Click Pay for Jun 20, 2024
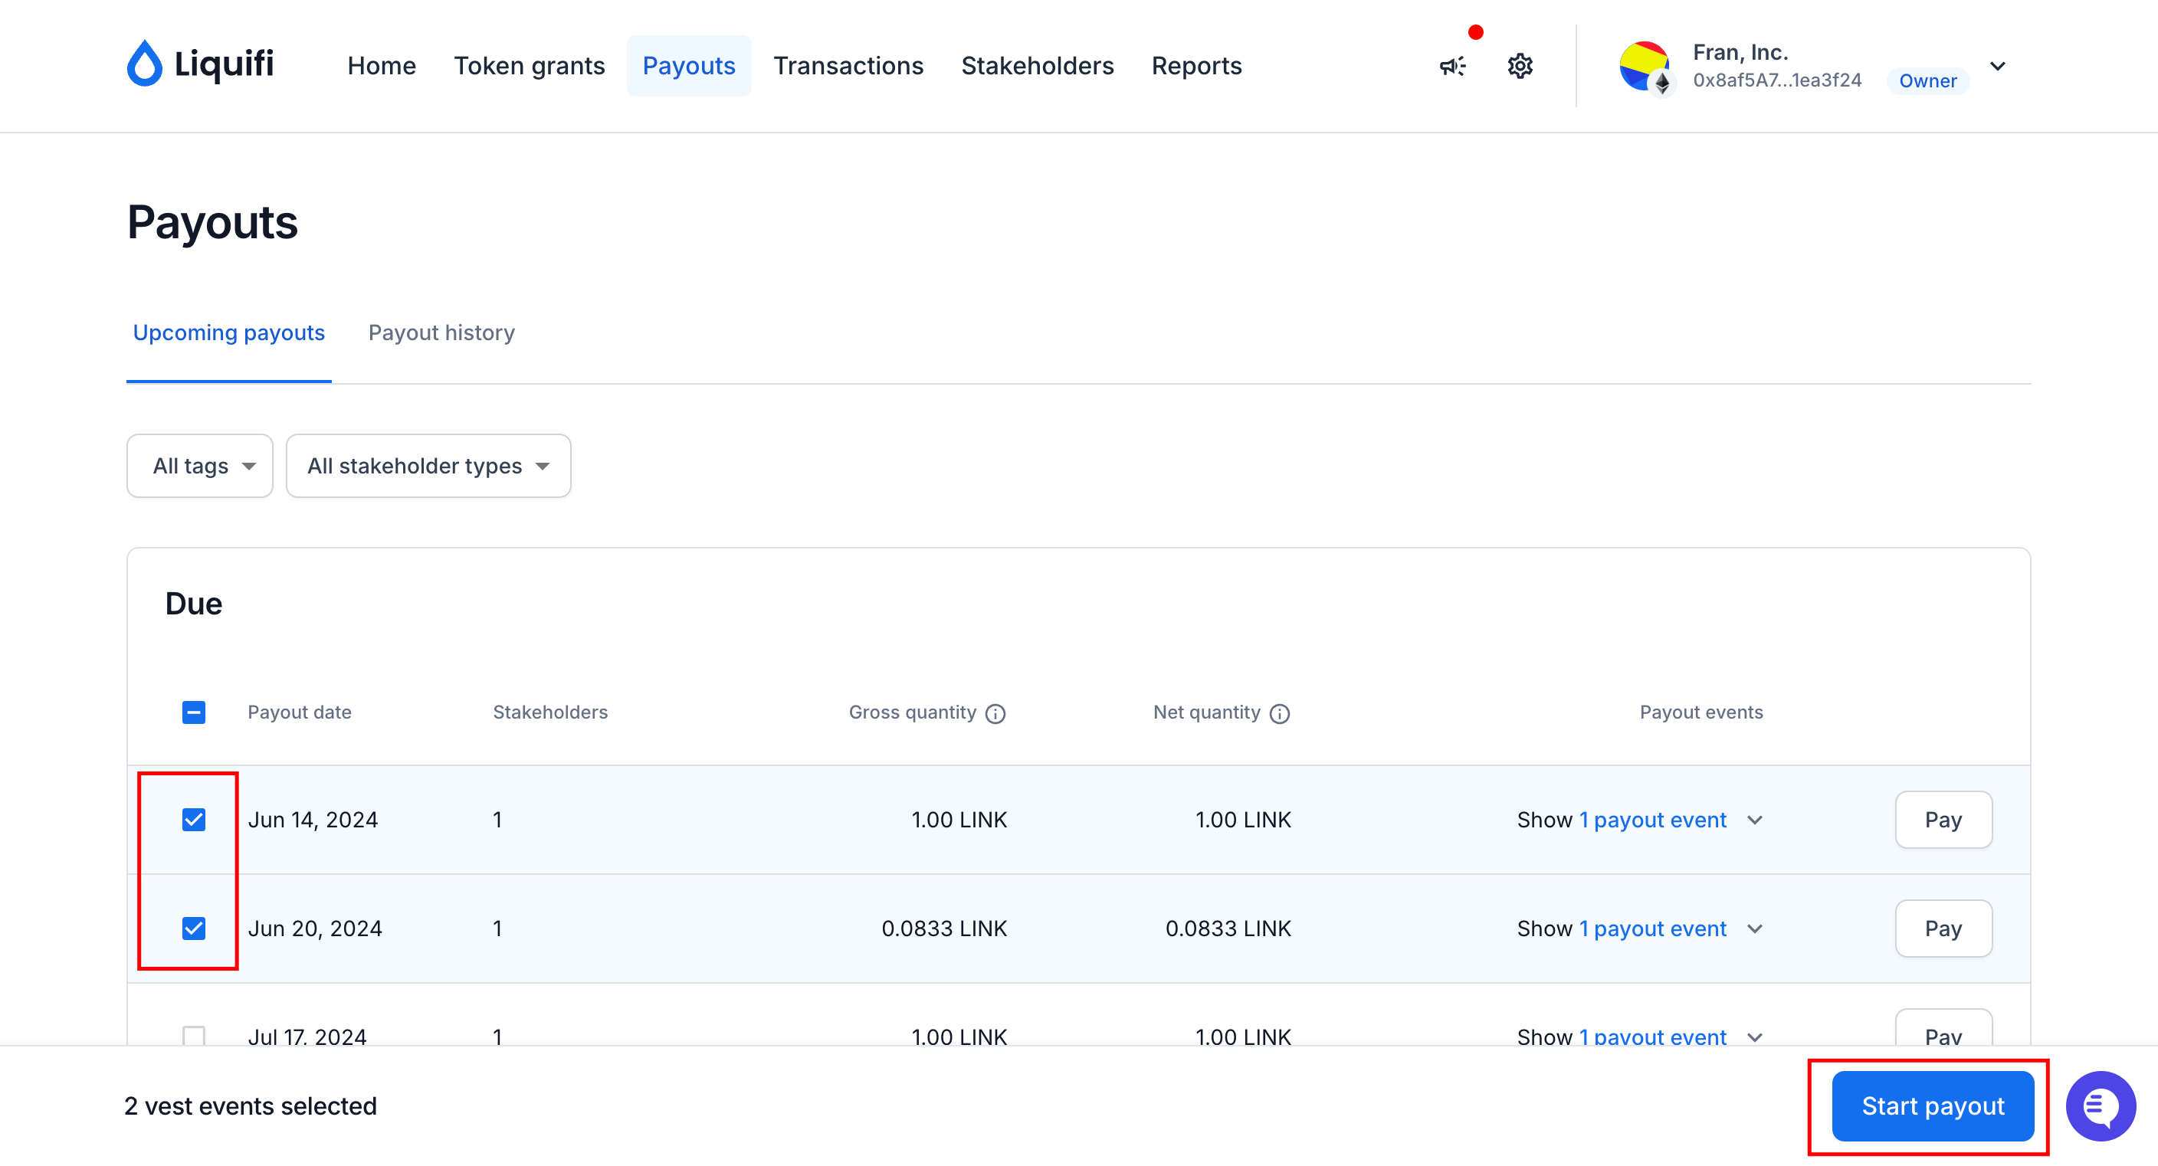Screen dimensions: 2158x1166 click(1943, 928)
